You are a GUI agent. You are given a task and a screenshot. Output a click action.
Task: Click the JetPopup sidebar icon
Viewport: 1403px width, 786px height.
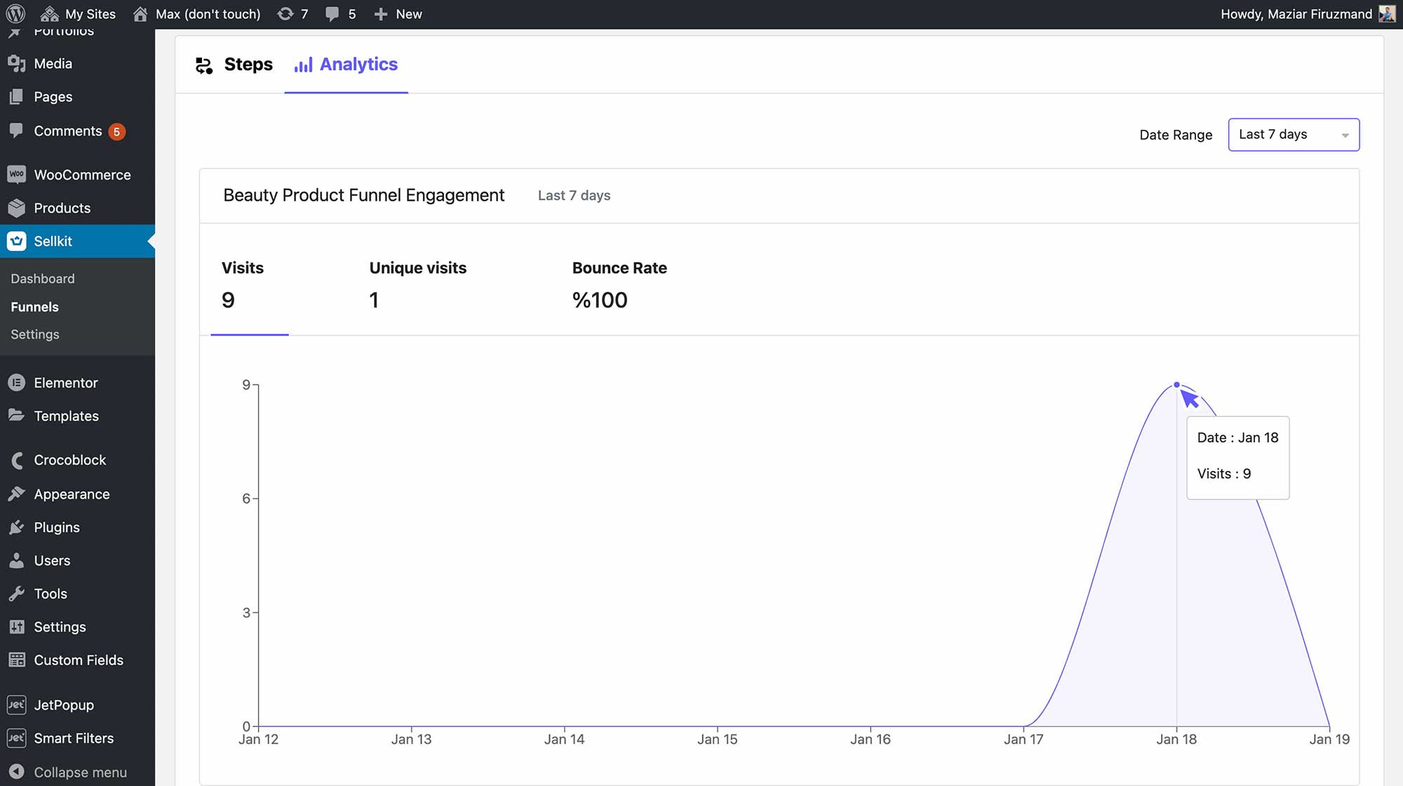(x=16, y=704)
